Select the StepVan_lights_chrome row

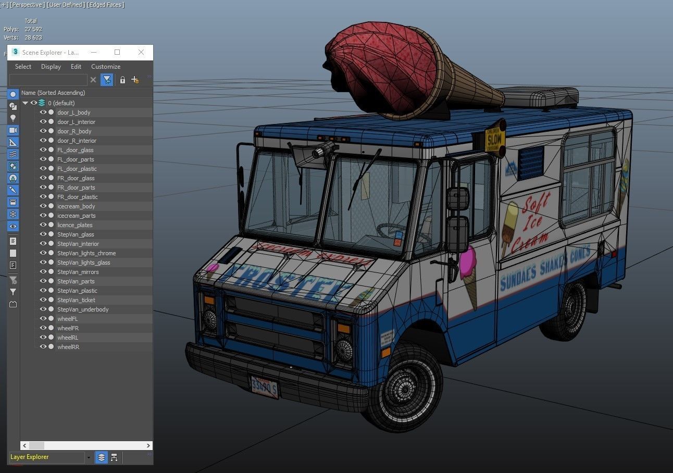coord(86,253)
